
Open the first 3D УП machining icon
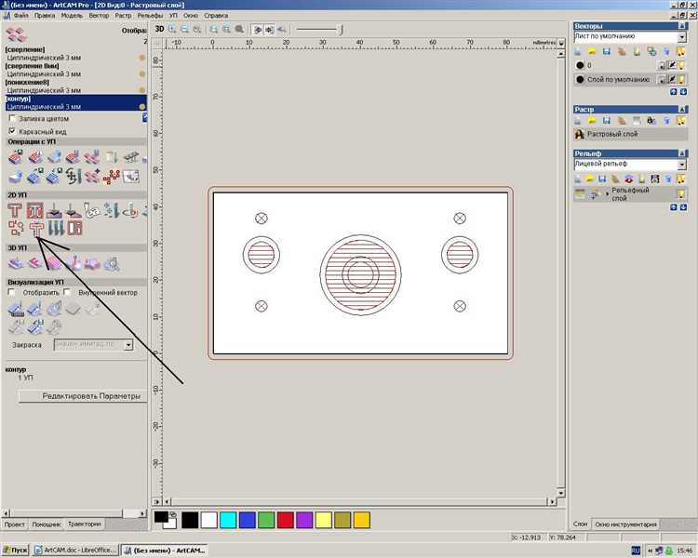tap(16, 263)
